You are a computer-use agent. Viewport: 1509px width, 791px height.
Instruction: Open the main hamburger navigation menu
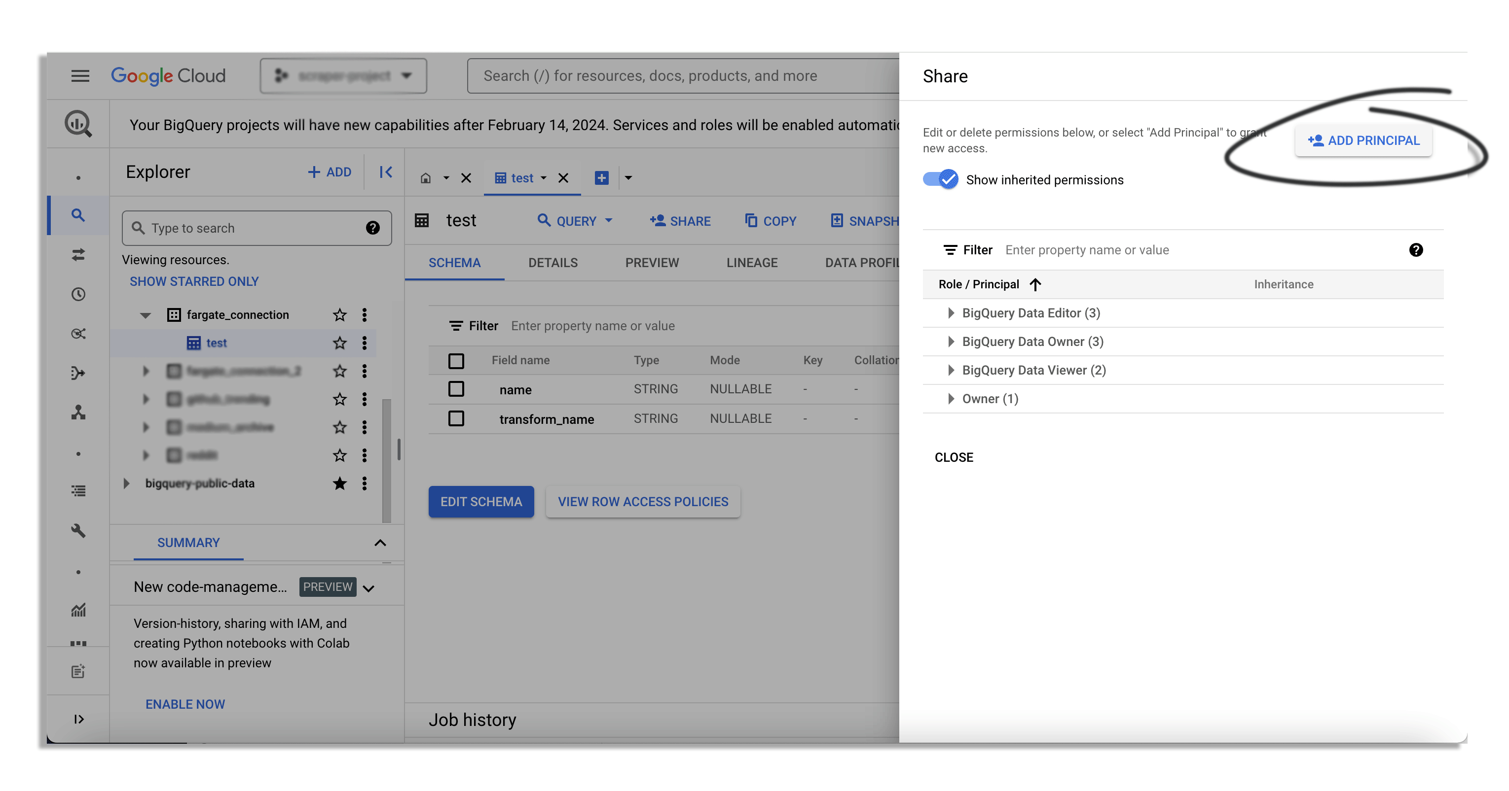pos(80,76)
